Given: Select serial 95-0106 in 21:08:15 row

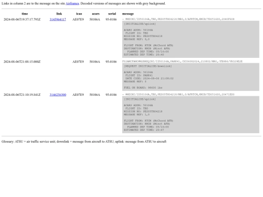Looking at the screenshot, I should (111, 62).
